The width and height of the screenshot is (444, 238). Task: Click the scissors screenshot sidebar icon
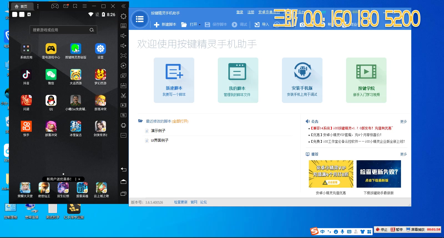click(123, 95)
